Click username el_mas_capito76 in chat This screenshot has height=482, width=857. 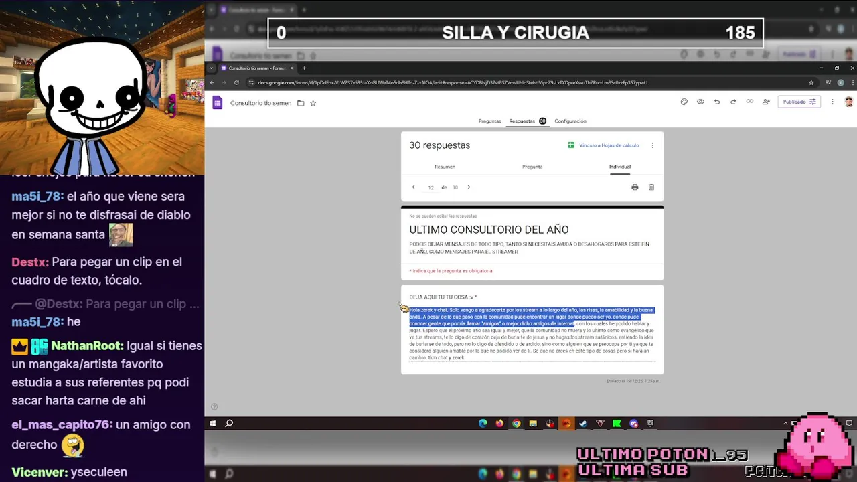pos(62,425)
